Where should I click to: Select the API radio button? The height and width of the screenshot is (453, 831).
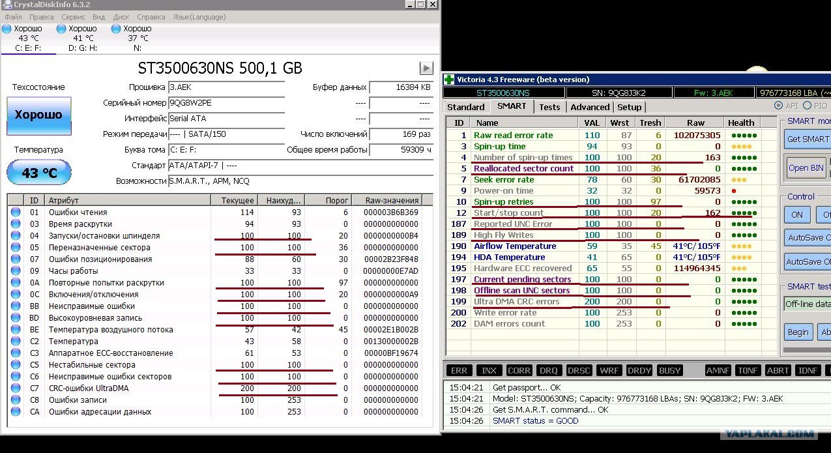coord(778,106)
